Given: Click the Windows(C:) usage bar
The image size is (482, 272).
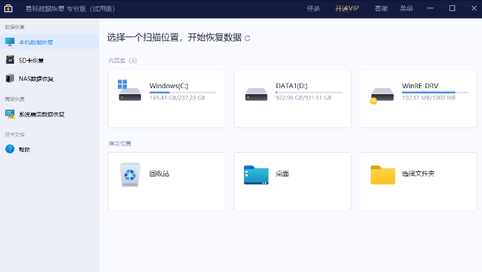Looking at the screenshot, I should coord(183,92).
